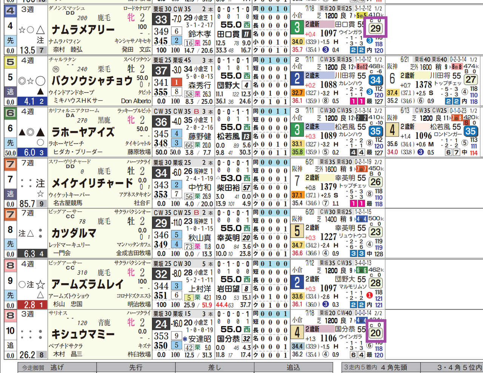Screen dimensions: 483x373
Task: Click breeder 明治牧場
Action: coord(139,304)
